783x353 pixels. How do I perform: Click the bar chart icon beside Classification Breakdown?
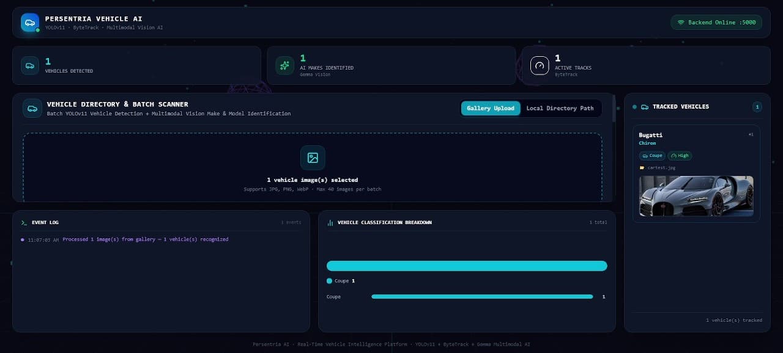pyautogui.click(x=330, y=222)
